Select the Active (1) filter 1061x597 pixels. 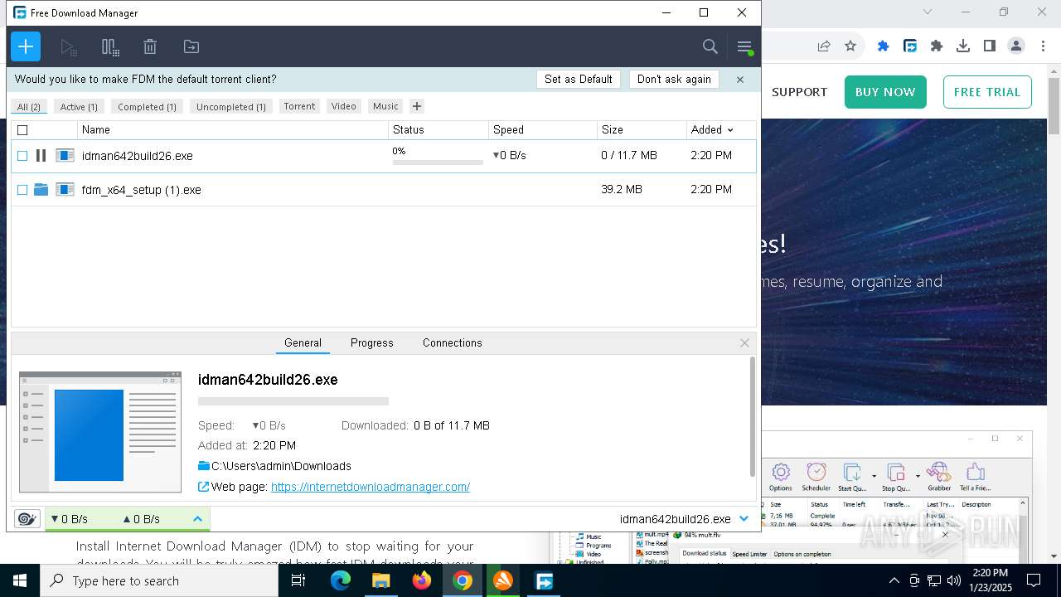click(x=79, y=106)
